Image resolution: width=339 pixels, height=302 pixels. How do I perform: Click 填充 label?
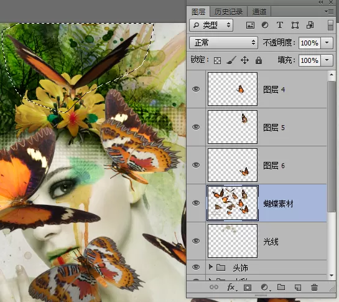point(286,60)
